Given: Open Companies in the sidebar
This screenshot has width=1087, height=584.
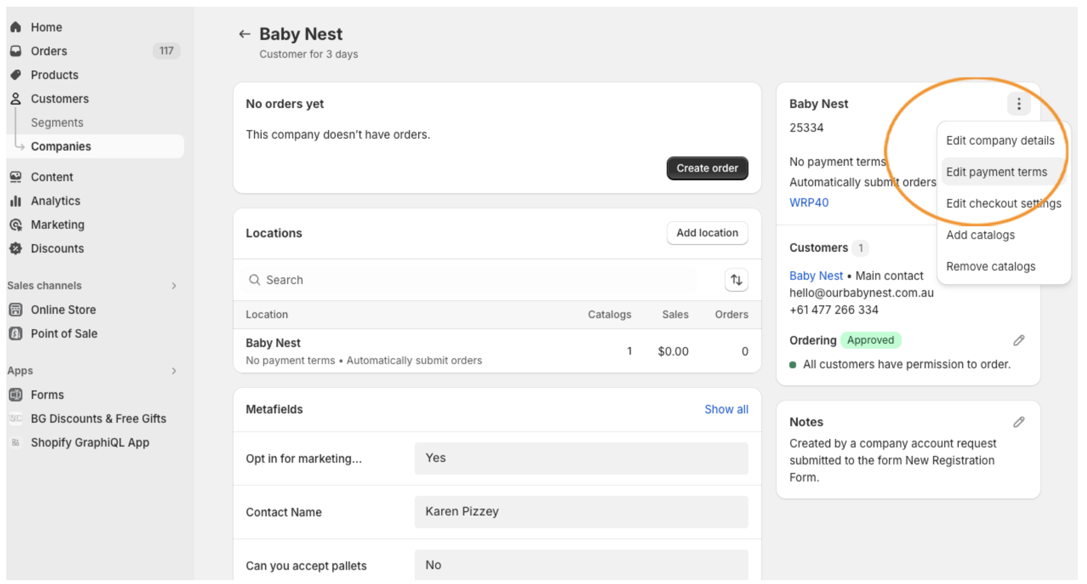Looking at the screenshot, I should click(x=95, y=146).
